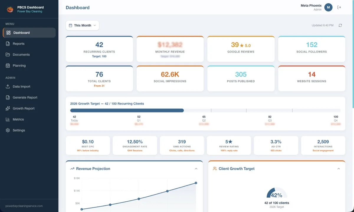
Task: Click the Reports document icon
Action: tap(8, 44)
